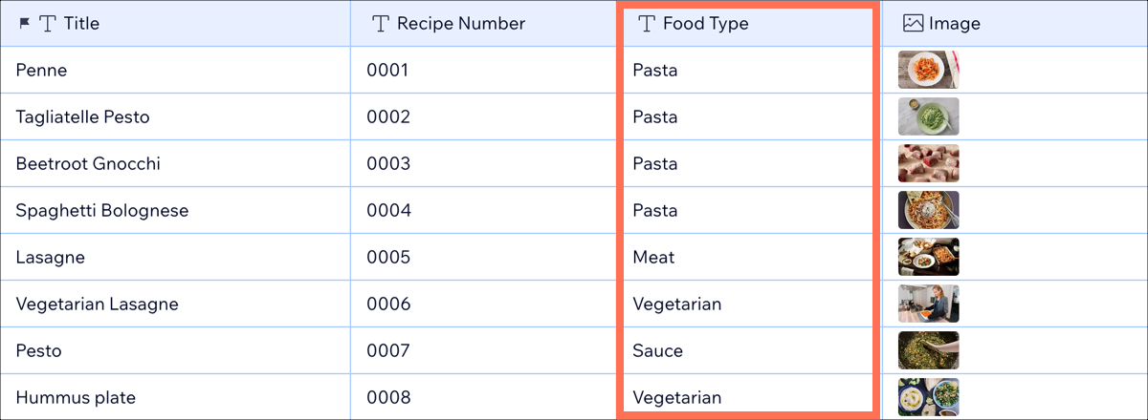
Task: Open the Hummus plate image thumbnail
Action: point(928,397)
